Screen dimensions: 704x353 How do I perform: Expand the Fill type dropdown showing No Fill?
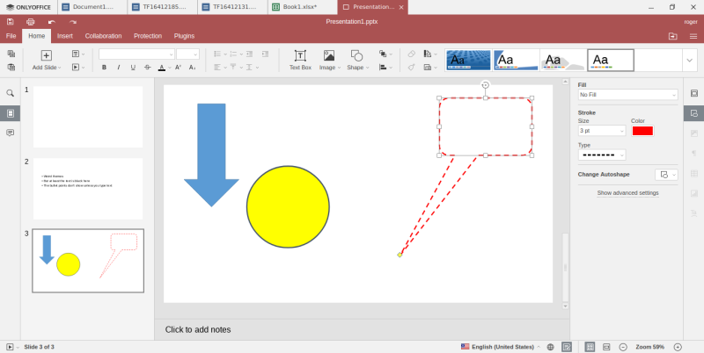click(x=627, y=95)
